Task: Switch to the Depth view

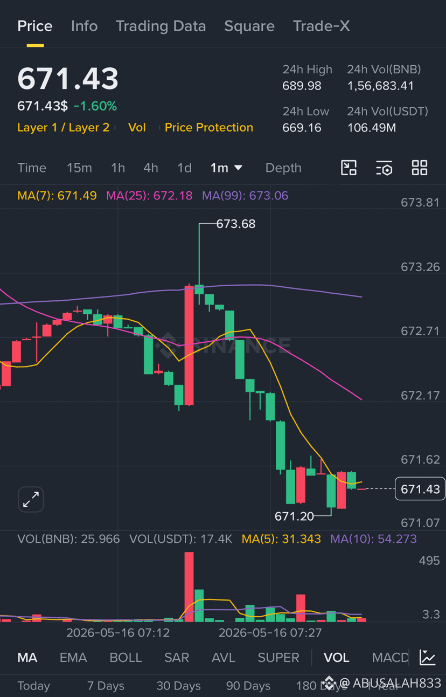Action: [283, 168]
